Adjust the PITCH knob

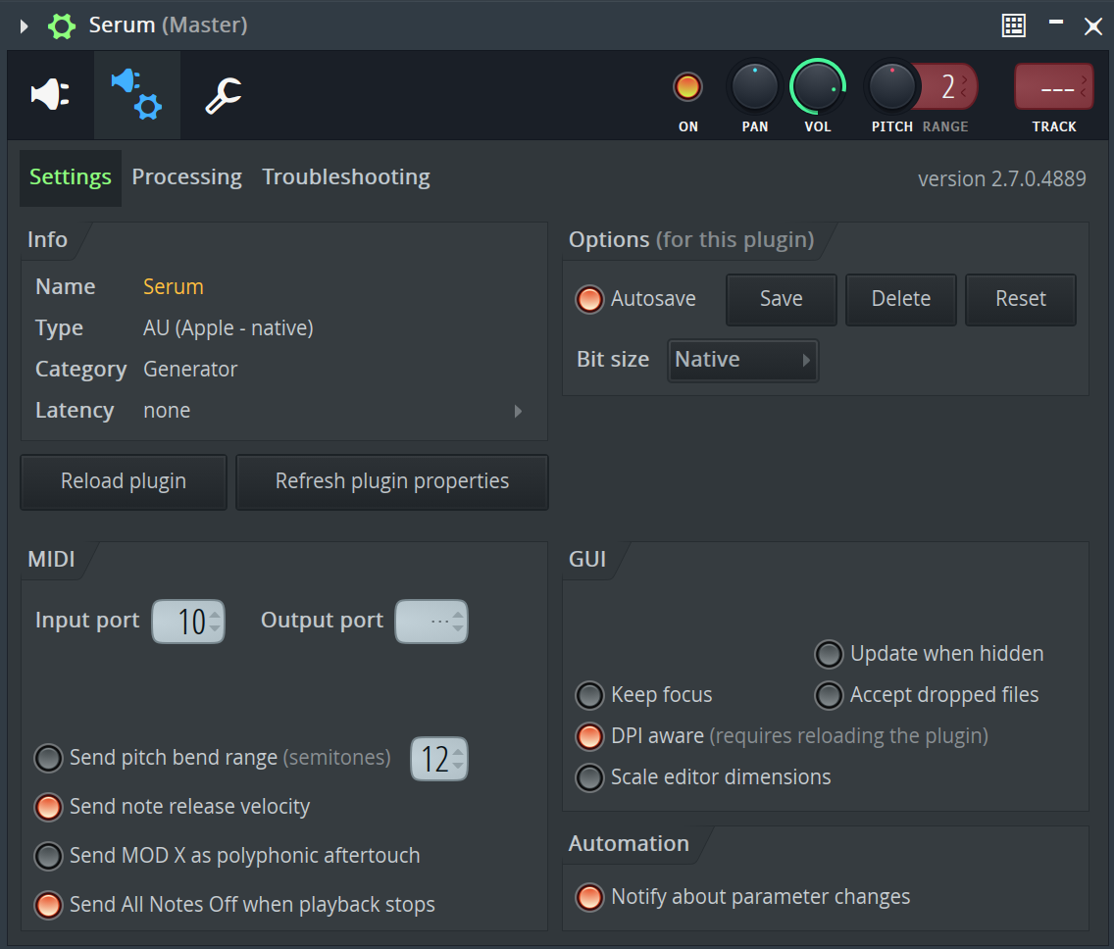point(891,86)
